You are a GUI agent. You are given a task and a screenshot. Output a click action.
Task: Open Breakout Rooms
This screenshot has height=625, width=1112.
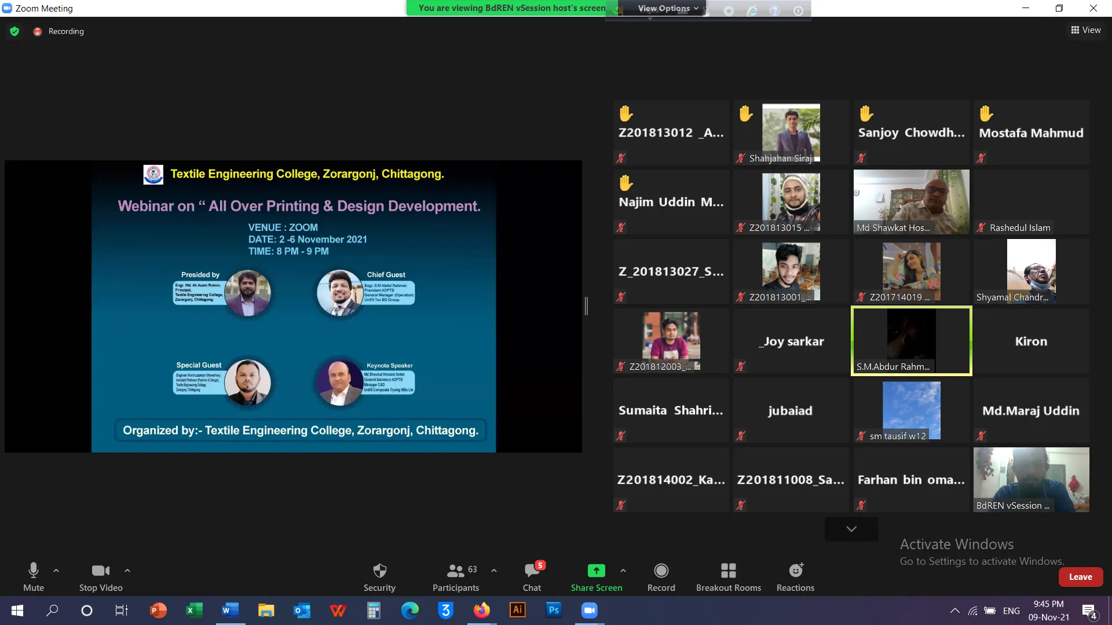(729, 576)
